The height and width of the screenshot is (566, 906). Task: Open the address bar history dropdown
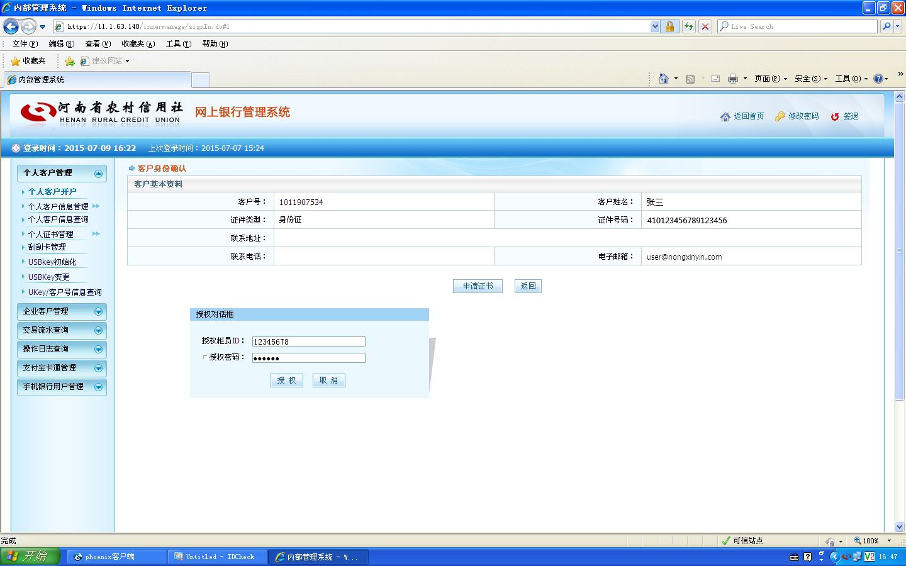[x=655, y=26]
